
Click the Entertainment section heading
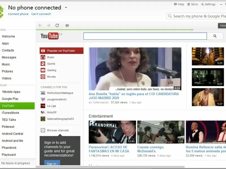pos(101,116)
